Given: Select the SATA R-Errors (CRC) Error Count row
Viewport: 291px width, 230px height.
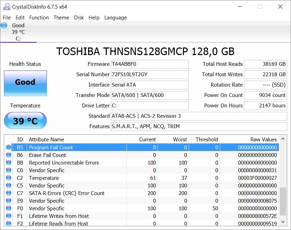Looking at the screenshot, I should (x=142, y=193).
